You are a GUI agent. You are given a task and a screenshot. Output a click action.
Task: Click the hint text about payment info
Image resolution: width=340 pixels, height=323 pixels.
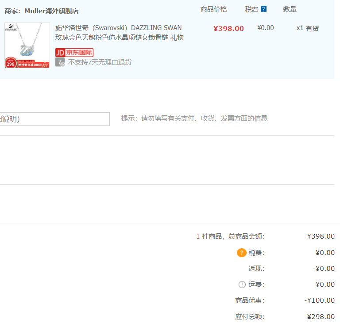pyautogui.click(x=194, y=118)
